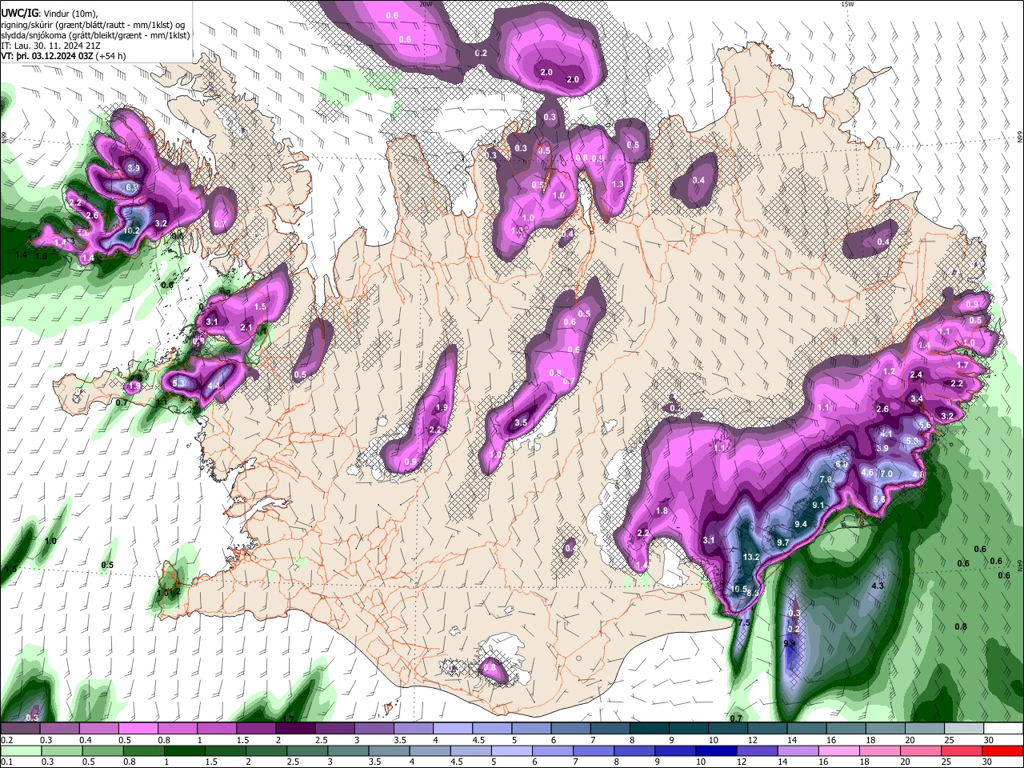The image size is (1024, 768).
Task: Select the IT: Lau. 30. 11. 2024 21Z line
Action: 52,46
